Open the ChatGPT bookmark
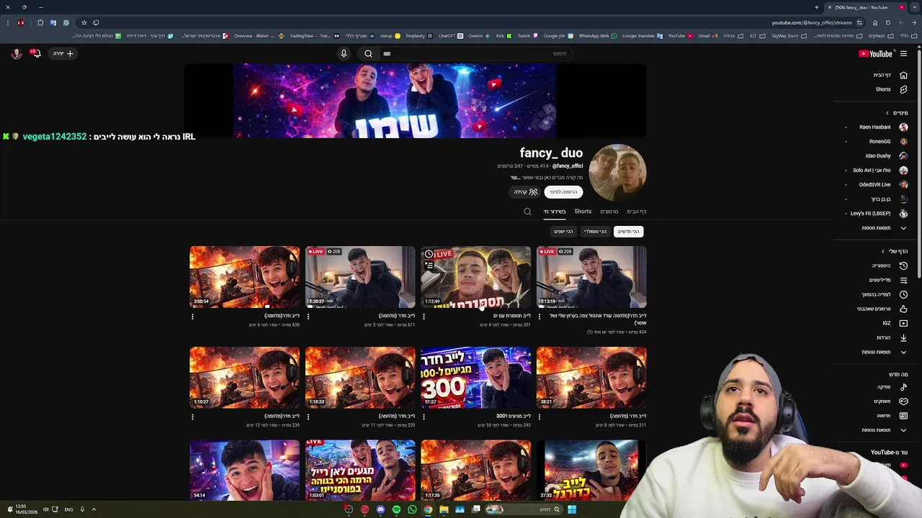 coord(449,36)
